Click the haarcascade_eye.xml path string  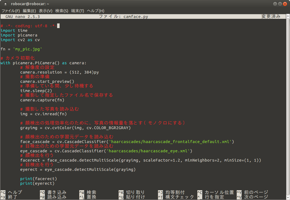148,151
